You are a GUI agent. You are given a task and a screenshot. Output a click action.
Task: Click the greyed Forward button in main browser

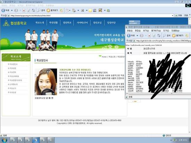coord(16,10)
